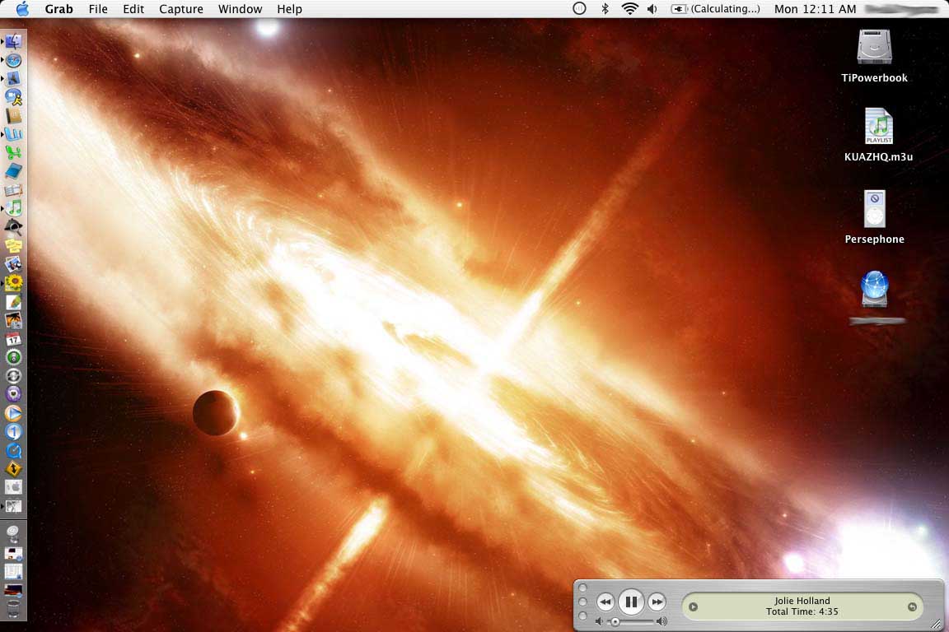Open System Preferences Apple icon
This screenshot has width=949, height=632.
[13, 487]
